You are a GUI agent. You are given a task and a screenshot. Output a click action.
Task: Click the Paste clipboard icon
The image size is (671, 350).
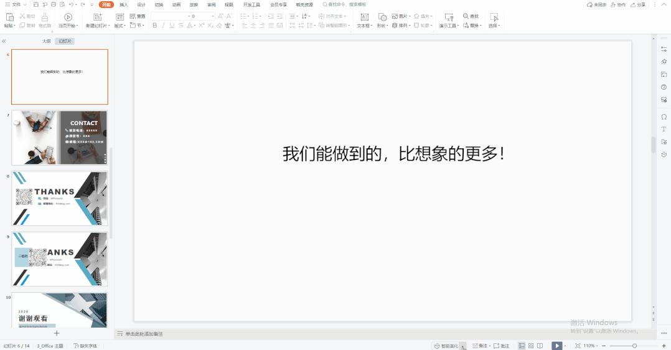[x=9, y=17]
